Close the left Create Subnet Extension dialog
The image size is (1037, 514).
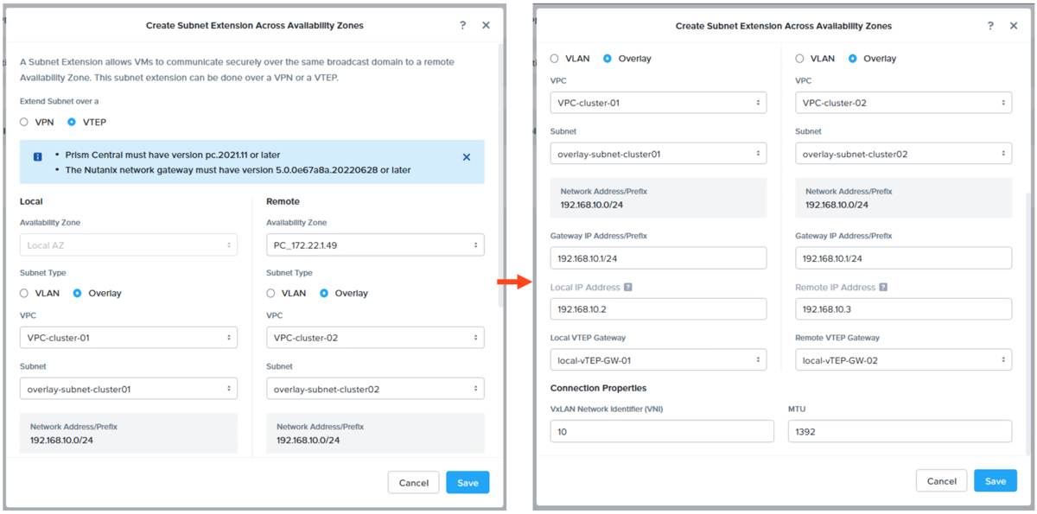[x=486, y=25]
